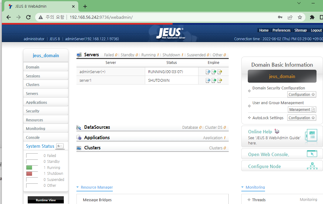323x204 pixels.
Task: Click the Applications section gear icon
Action: pyautogui.click(x=79, y=137)
